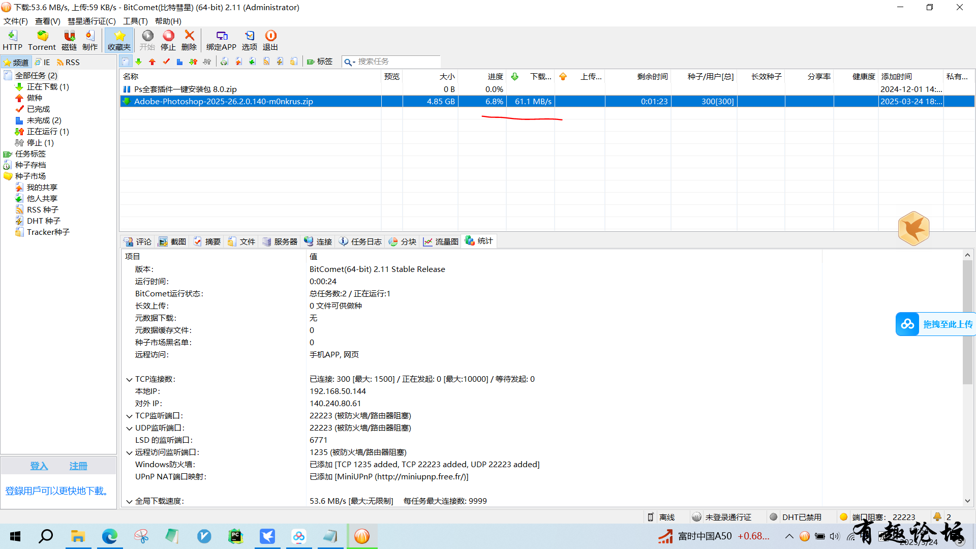
Task: Select the Ps全套插件一键安装包 8.0.zip task
Action: (547, 89)
